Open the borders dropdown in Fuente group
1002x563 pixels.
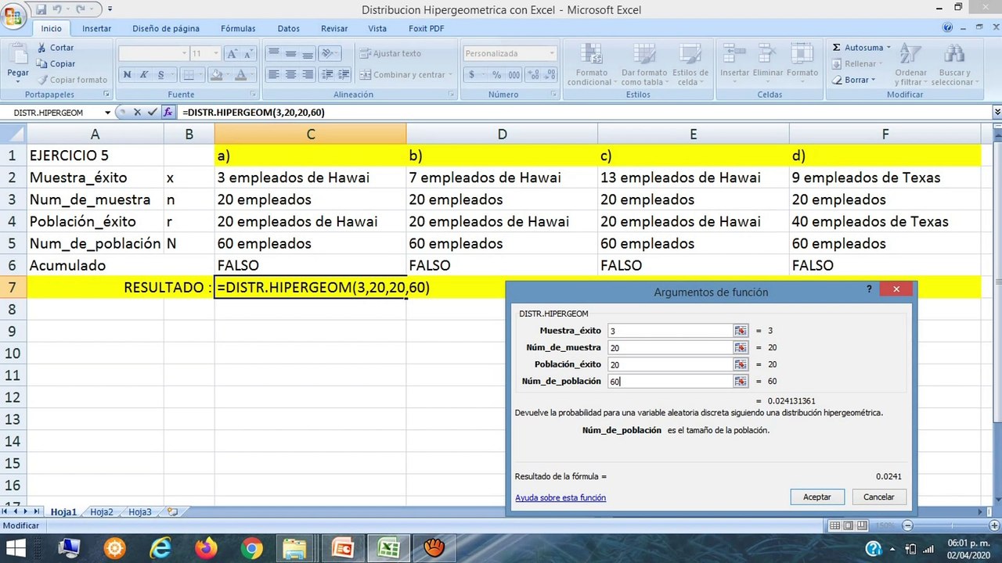200,75
